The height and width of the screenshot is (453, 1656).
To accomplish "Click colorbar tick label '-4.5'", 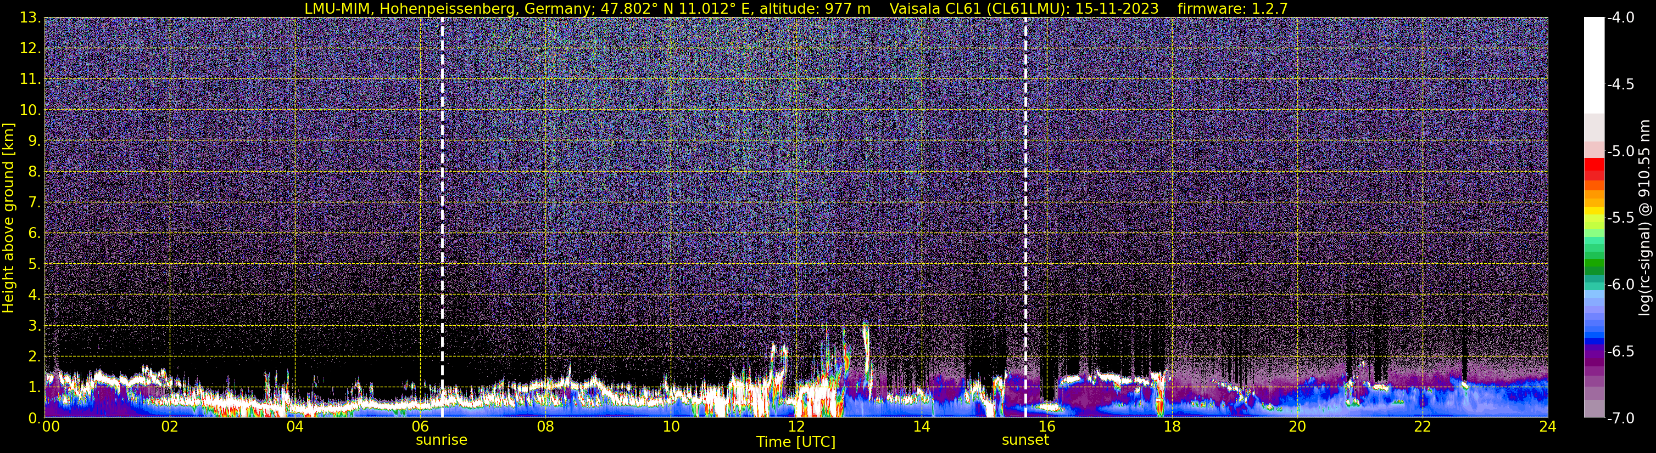I will click(1620, 84).
